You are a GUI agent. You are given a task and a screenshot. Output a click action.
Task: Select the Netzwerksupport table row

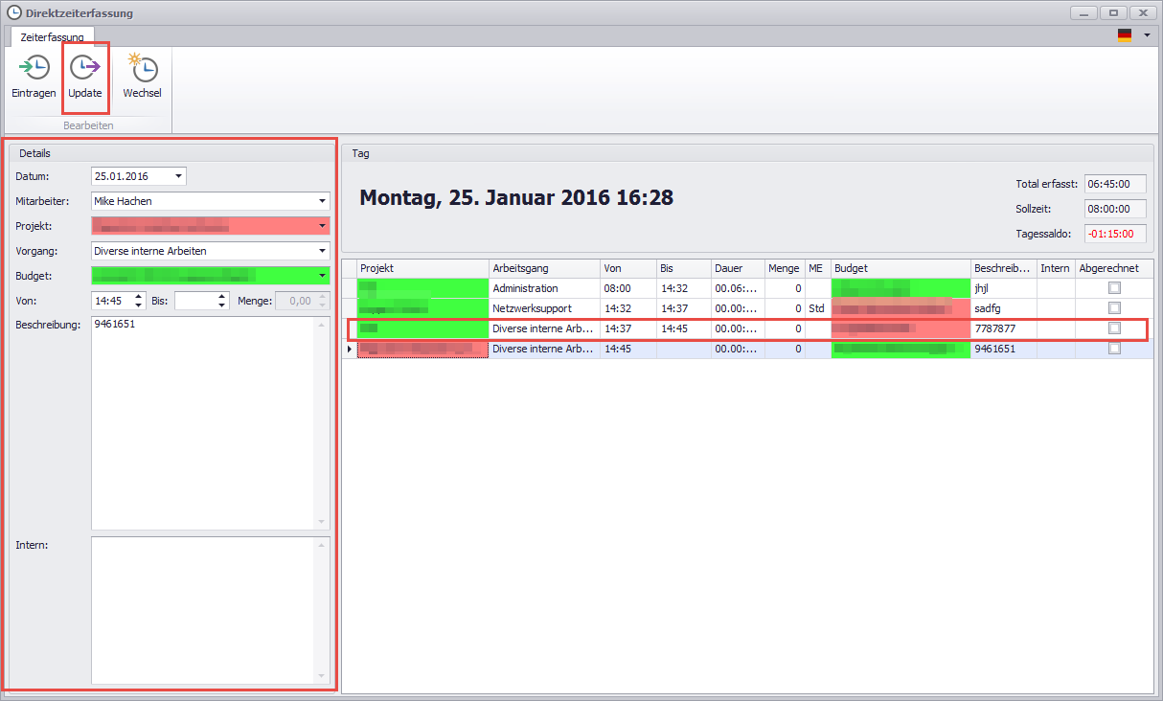[x=544, y=308]
